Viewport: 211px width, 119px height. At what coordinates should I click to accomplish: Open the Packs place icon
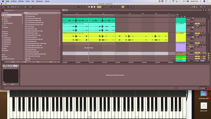pyautogui.click(x=3, y=57)
